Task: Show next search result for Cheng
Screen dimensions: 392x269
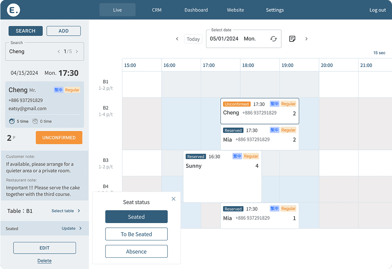Action: pos(77,51)
